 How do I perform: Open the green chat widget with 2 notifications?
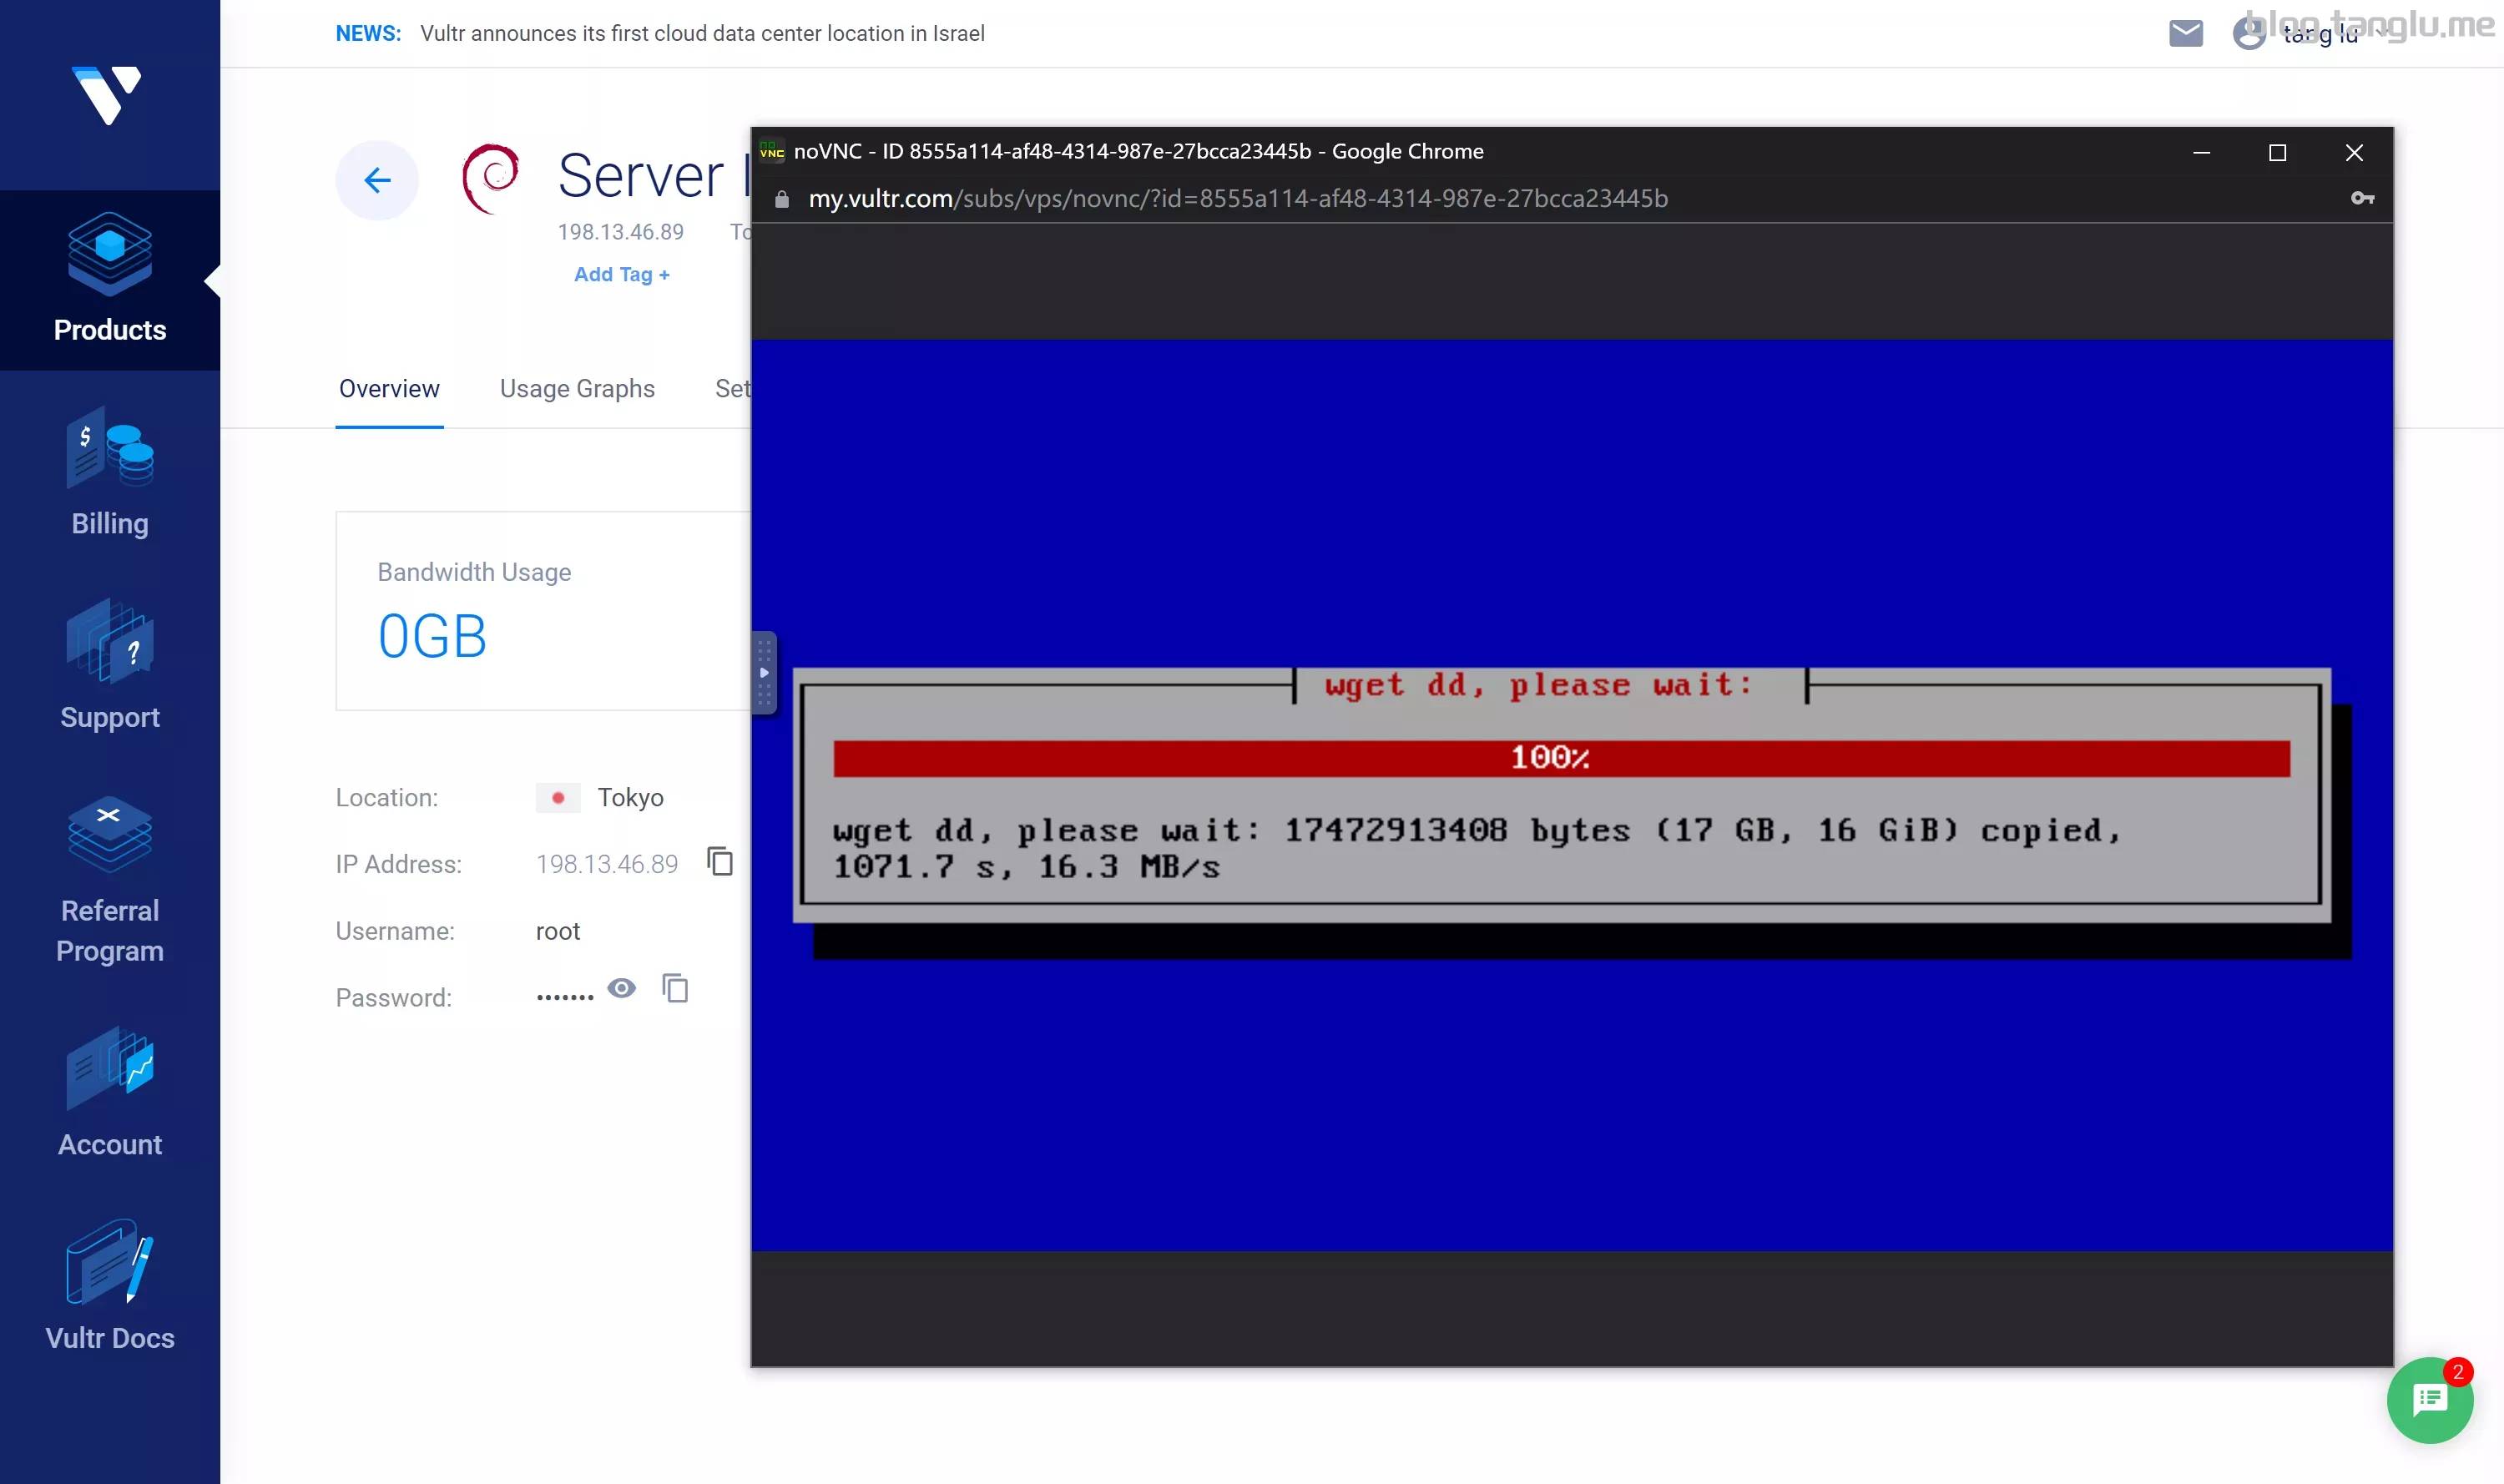(2430, 1400)
